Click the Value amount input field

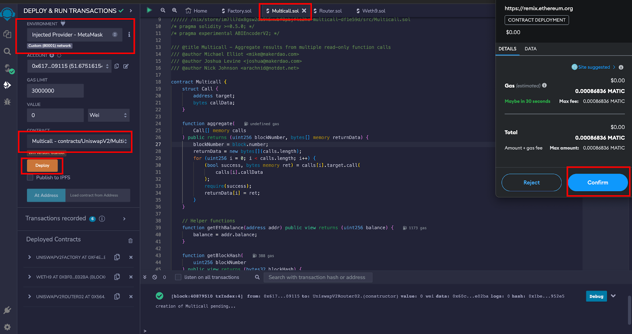point(55,115)
